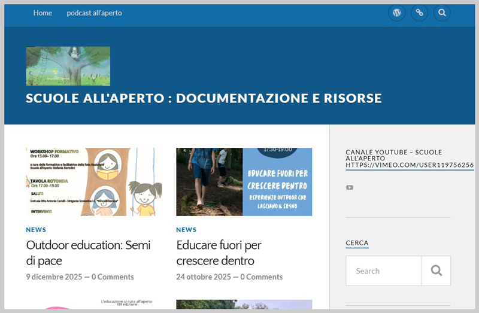Image resolution: width=479 pixels, height=313 pixels.
Task: Click the 24 ottobre 2025 date link
Action: pyautogui.click(x=204, y=277)
